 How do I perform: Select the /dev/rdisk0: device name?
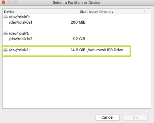click(x=20, y=17)
